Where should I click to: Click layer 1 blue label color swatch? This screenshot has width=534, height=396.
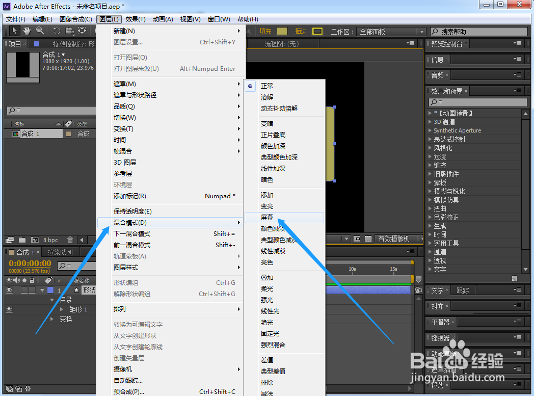[x=50, y=290]
